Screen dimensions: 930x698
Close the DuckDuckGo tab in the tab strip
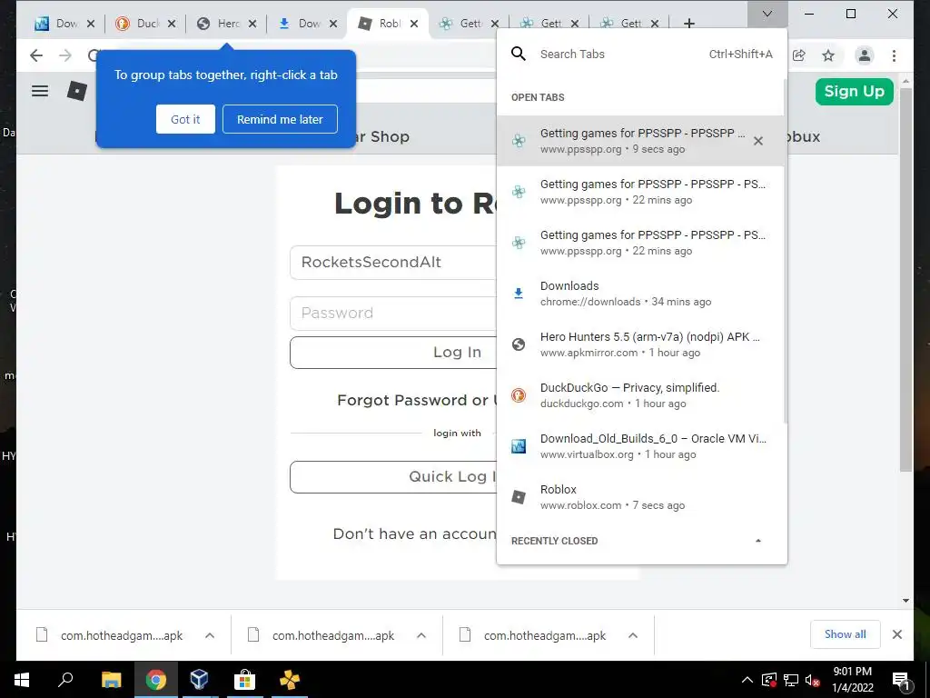[x=172, y=24]
